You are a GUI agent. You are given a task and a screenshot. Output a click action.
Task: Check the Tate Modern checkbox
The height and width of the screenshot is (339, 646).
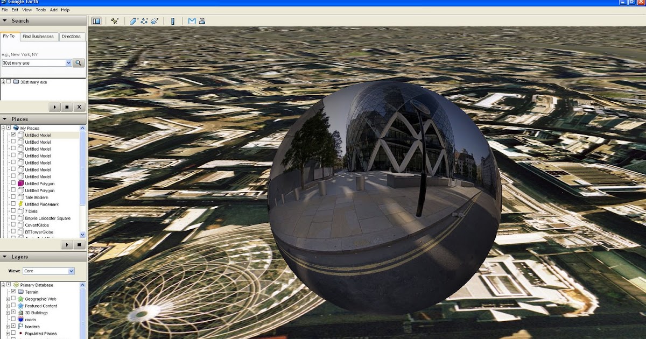point(13,197)
